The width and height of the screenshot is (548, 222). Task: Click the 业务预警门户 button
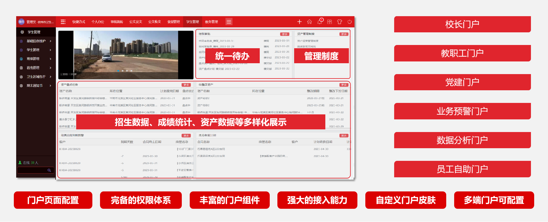tap(462, 111)
